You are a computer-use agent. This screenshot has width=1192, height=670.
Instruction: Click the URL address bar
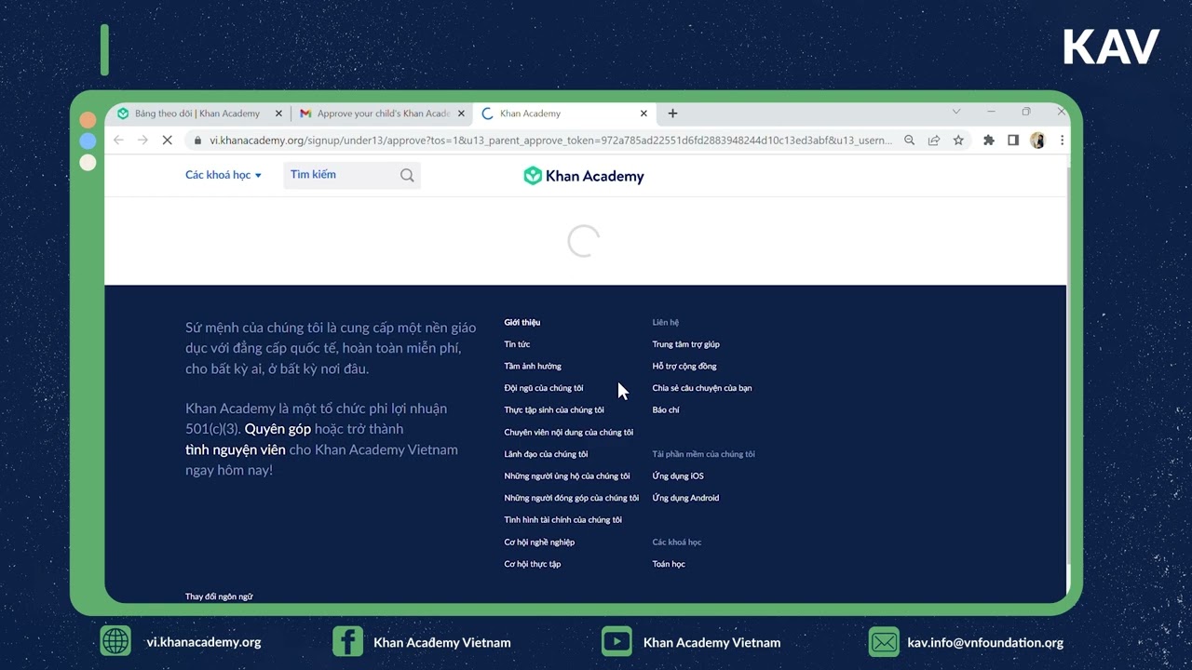[x=549, y=141]
